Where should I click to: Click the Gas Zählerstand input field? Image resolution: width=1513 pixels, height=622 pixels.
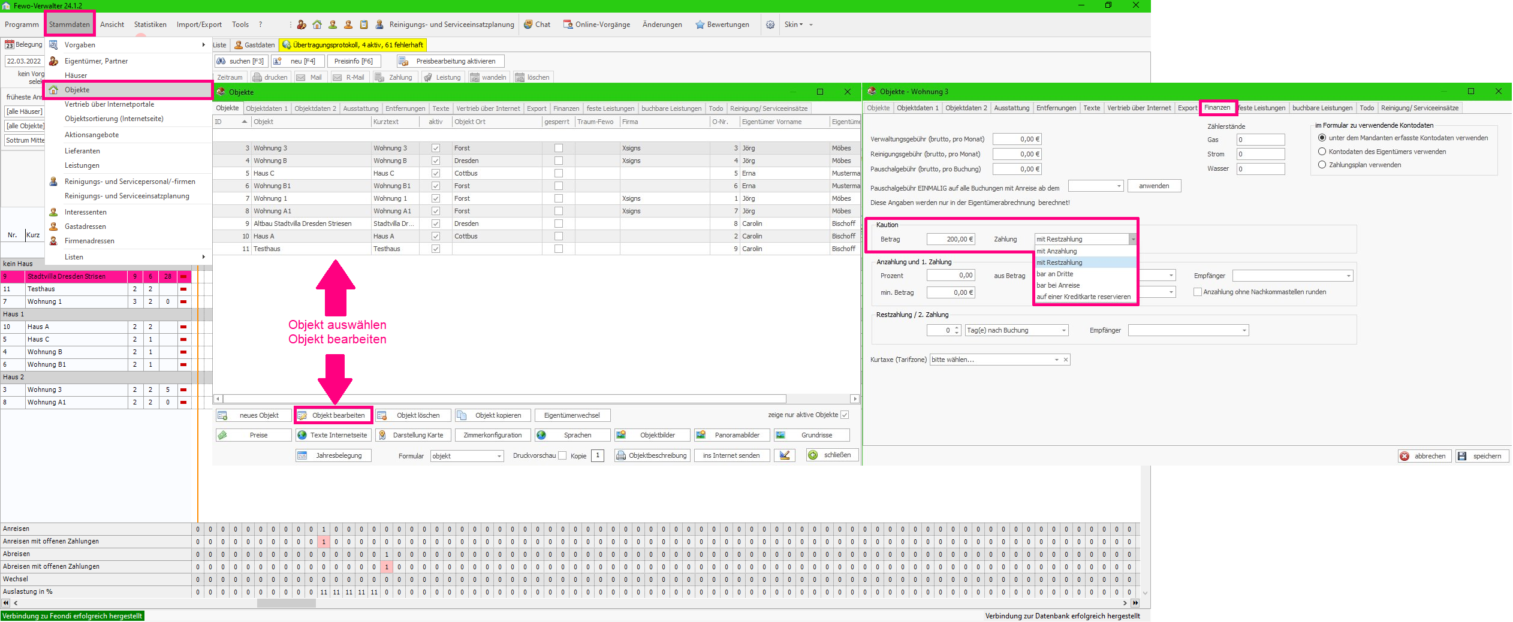tap(1261, 140)
